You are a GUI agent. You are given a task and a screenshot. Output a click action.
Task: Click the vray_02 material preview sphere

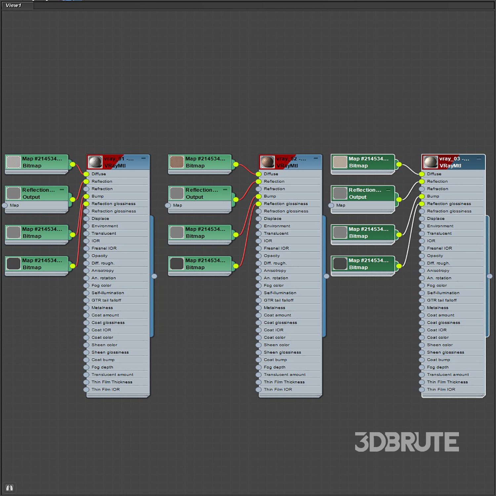[267, 162]
